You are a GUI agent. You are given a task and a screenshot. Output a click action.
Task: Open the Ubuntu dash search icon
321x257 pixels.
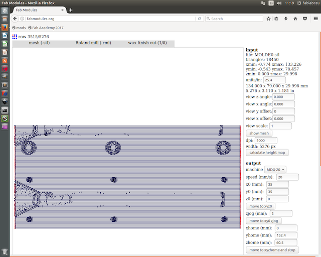tap(5, 11)
